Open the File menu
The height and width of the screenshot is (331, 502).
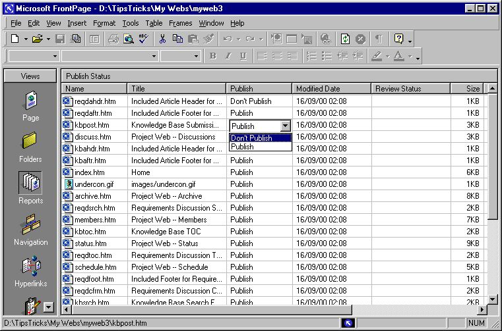(16, 23)
